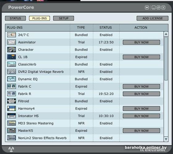Click the Intonator HS plug-in icon

point(11,116)
